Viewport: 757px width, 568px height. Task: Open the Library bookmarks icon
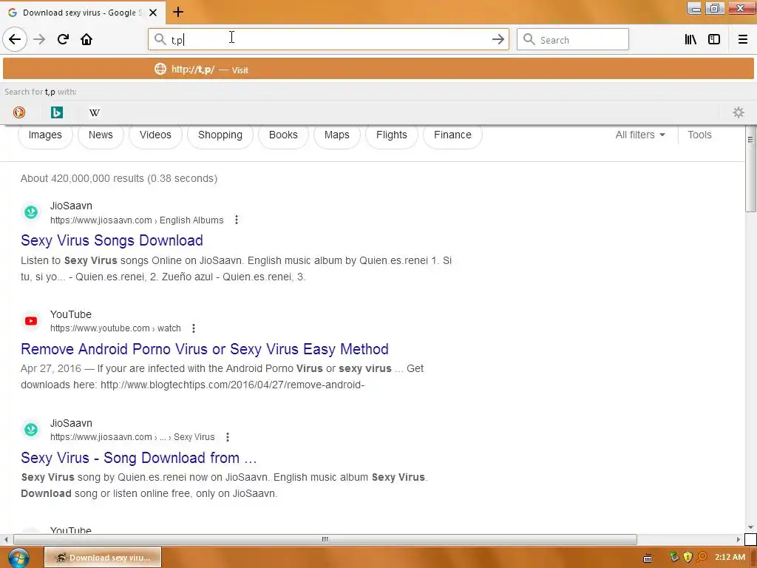(x=690, y=39)
